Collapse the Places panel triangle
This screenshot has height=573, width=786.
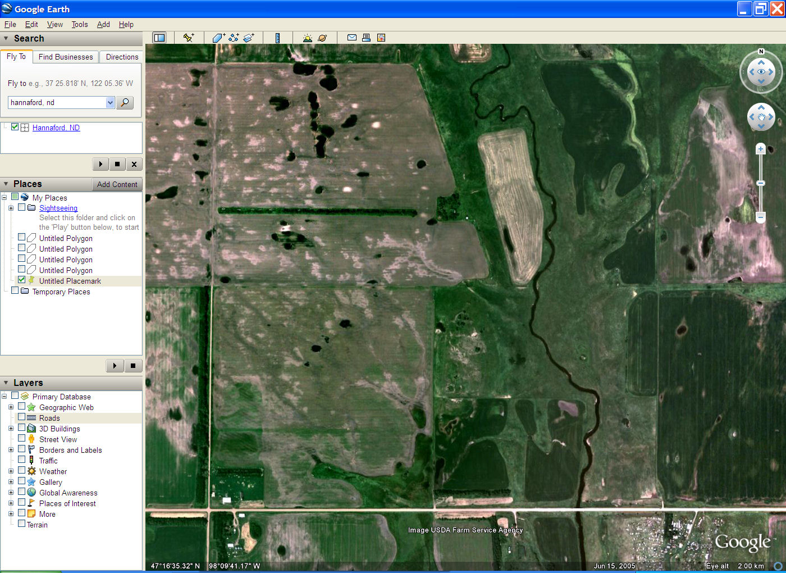pos(6,184)
